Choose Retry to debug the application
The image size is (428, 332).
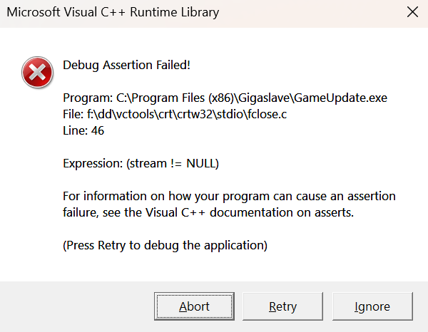[282, 306]
